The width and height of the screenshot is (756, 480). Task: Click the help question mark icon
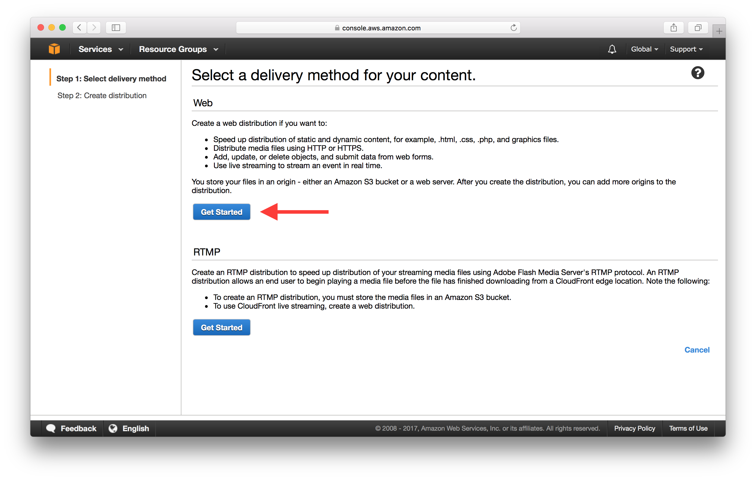tap(698, 73)
